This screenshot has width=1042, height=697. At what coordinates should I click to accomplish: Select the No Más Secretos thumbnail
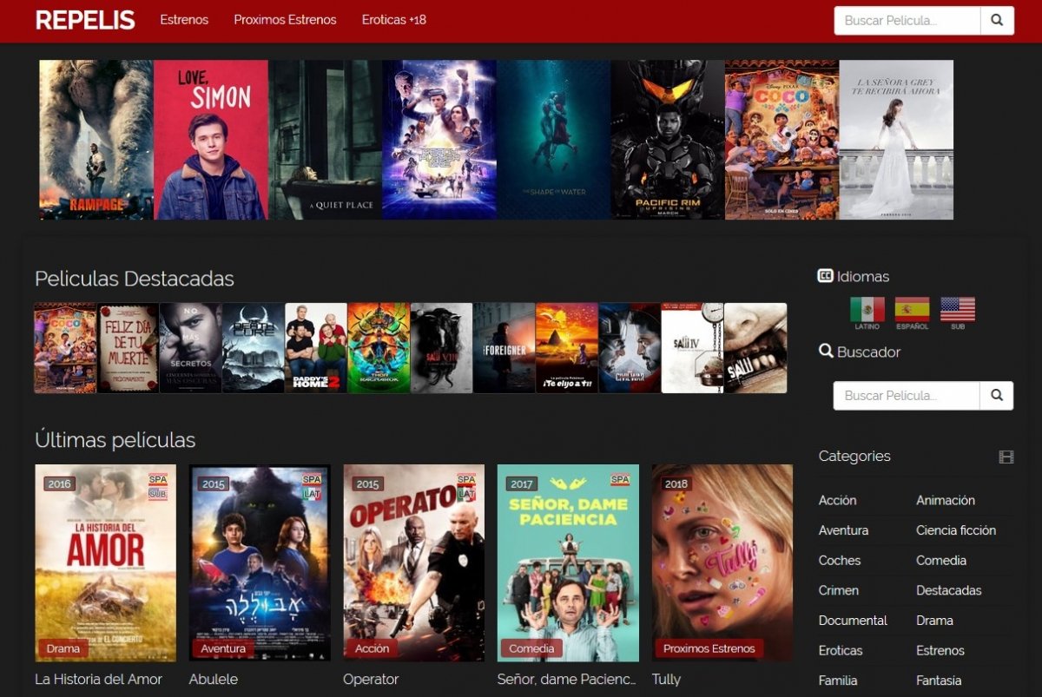[191, 348]
